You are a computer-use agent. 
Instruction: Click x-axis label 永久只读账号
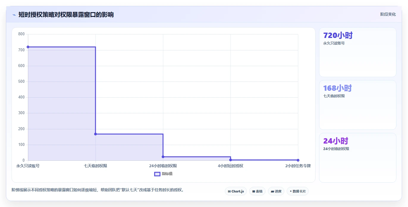28,166
